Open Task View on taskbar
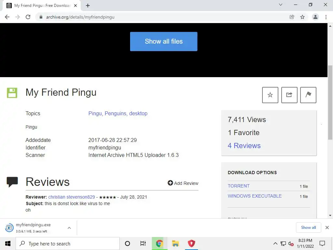Viewport: 333px width, 250px height. [143, 243]
